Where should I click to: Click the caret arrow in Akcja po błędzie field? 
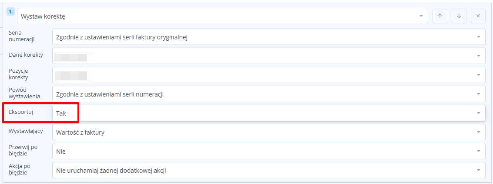pos(478,170)
